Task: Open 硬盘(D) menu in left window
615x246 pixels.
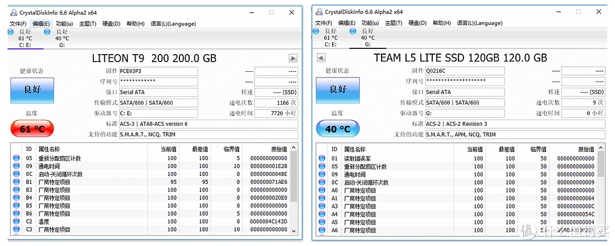Action: coord(111,23)
